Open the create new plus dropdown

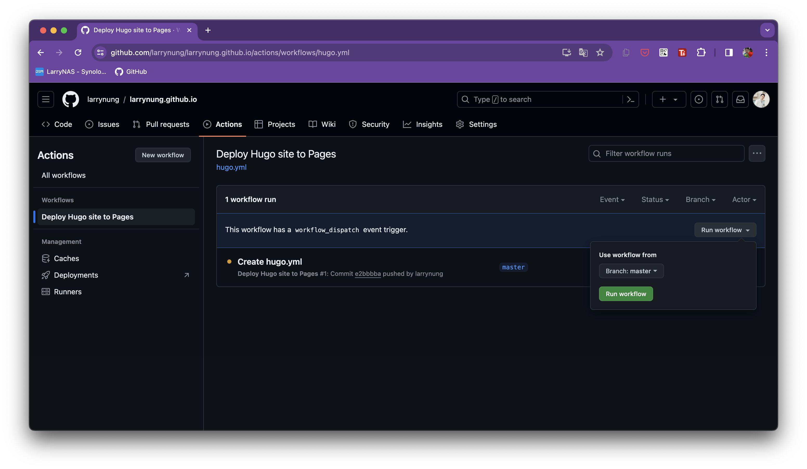click(669, 99)
